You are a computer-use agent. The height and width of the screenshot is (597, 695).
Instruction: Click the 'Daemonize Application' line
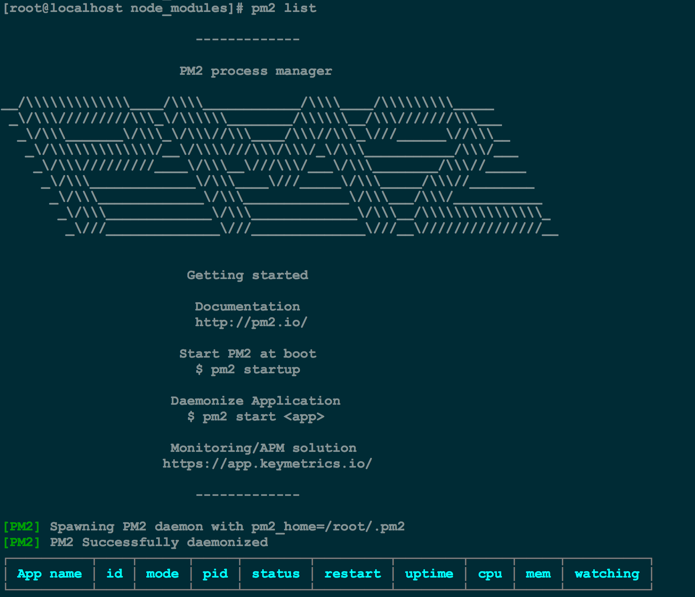click(x=255, y=401)
